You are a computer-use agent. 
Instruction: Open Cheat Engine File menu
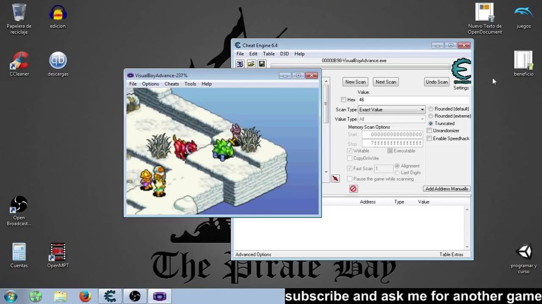[x=240, y=54]
